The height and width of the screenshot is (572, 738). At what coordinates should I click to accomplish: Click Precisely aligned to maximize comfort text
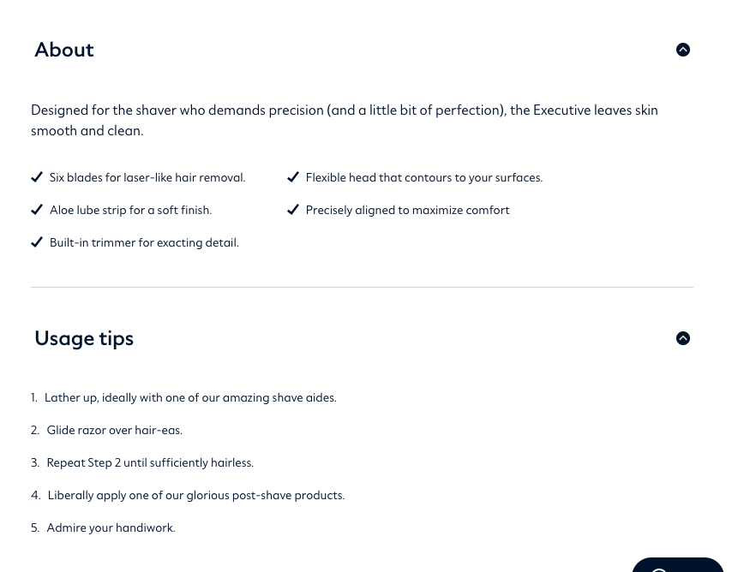point(408,210)
